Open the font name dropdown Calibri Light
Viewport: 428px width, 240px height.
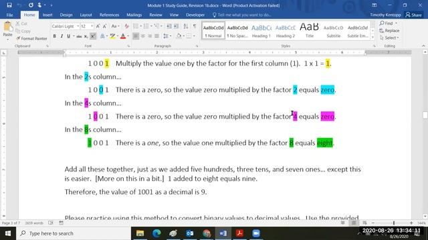click(x=78, y=26)
